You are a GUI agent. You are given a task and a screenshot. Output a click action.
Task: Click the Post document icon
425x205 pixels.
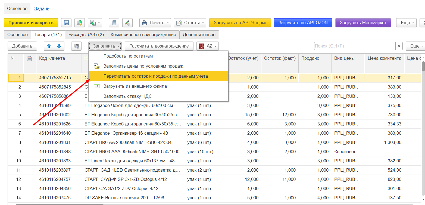[80, 23]
